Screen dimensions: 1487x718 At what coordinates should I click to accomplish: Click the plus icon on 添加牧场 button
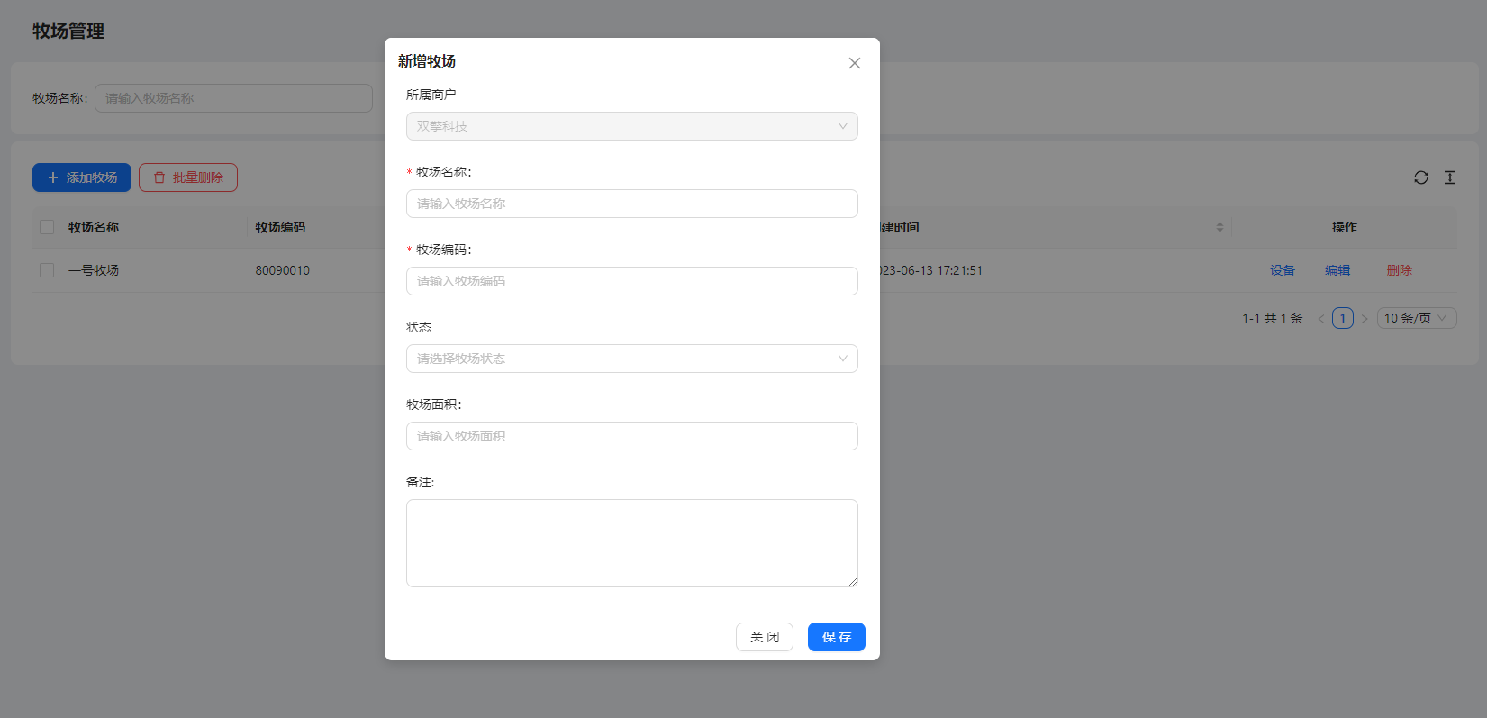53,177
